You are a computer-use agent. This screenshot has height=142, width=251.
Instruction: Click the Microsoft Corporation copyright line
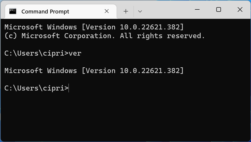[105, 36]
